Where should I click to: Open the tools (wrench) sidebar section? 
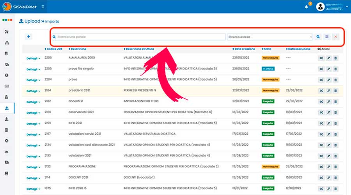6,32
